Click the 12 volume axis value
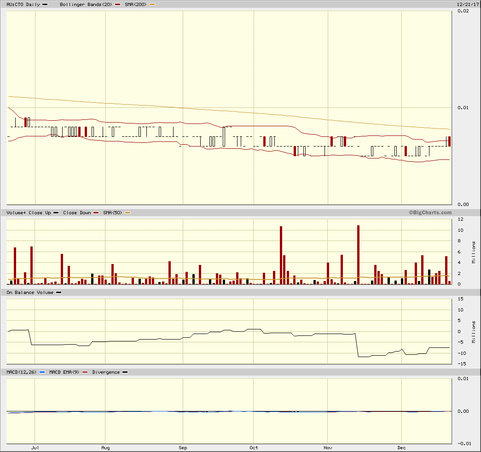The width and height of the screenshot is (481, 452). [460, 219]
